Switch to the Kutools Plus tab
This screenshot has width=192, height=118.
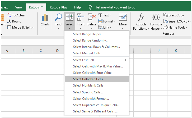[59, 7]
